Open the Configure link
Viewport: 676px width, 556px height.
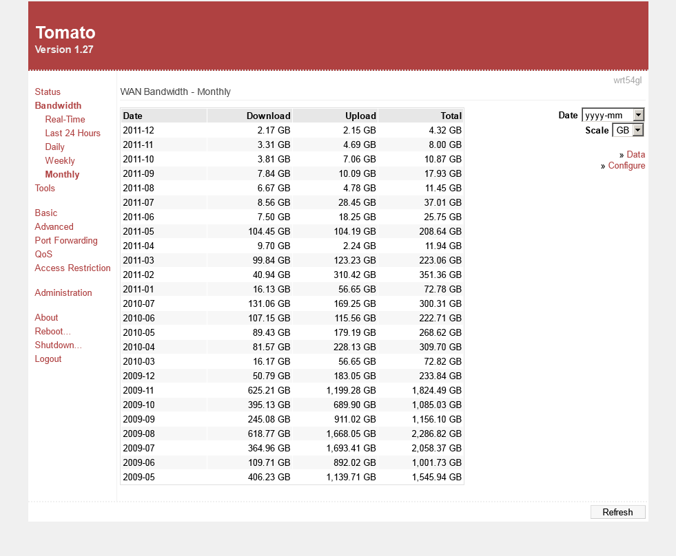(626, 166)
